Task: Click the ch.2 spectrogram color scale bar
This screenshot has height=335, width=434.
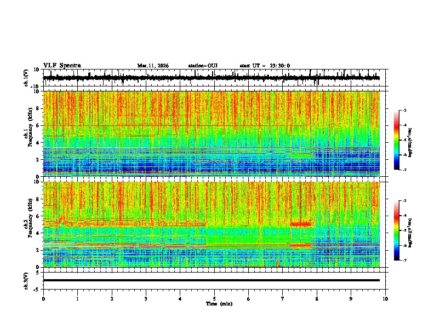Action: (x=397, y=230)
